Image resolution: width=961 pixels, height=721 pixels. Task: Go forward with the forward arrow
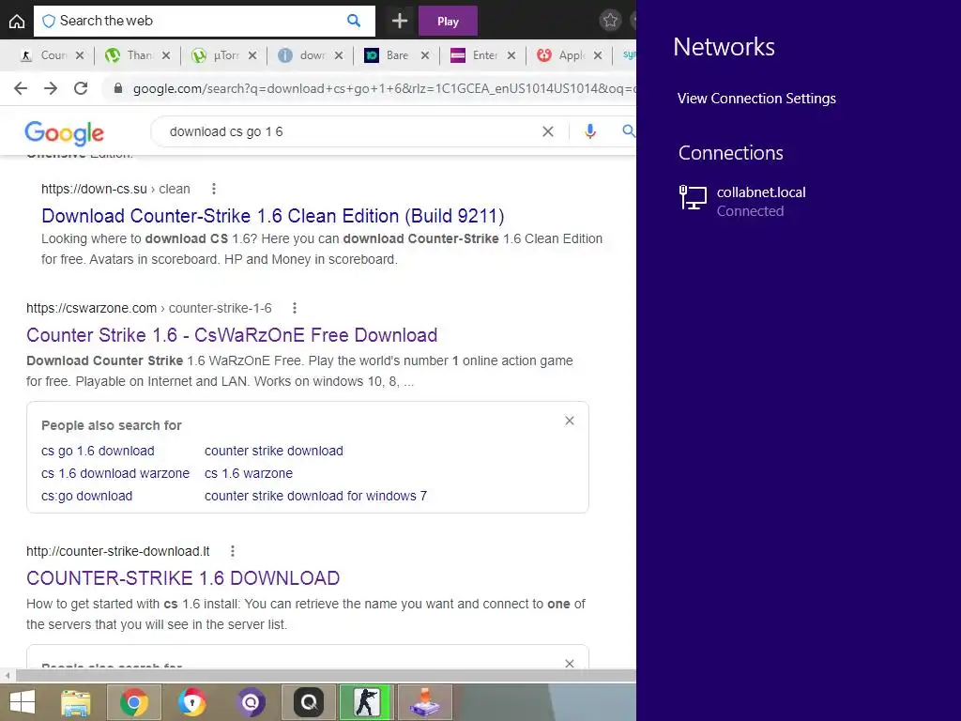pyautogui.click(x=51, y=88)
